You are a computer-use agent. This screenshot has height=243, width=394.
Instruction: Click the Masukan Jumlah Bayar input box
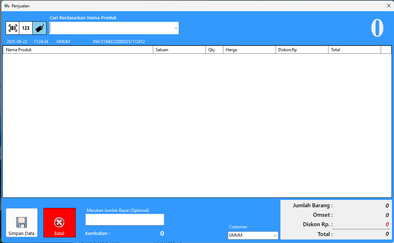pos(124,220)
